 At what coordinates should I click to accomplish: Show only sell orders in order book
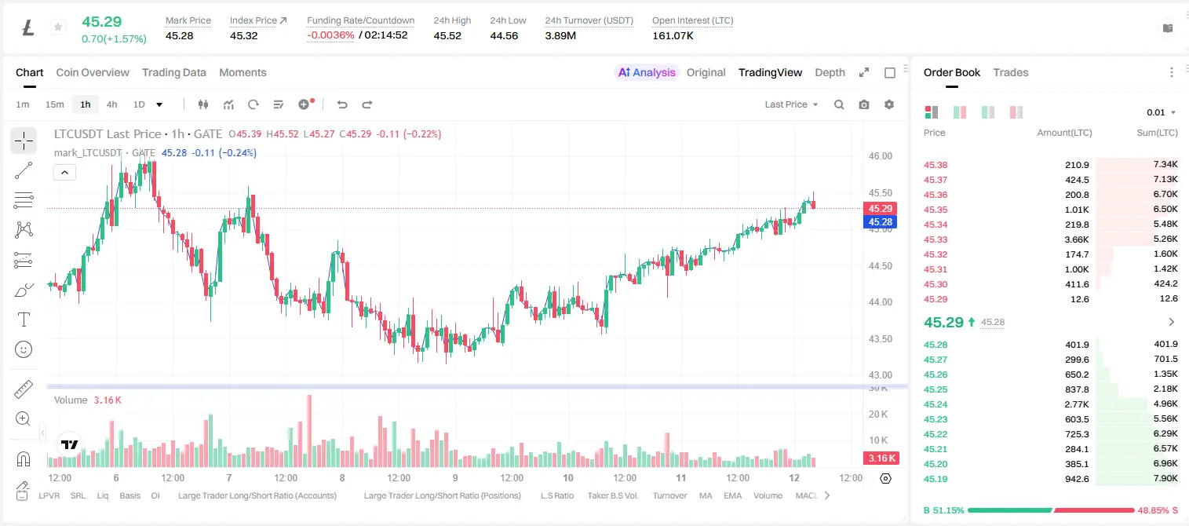coord(1016,112)
